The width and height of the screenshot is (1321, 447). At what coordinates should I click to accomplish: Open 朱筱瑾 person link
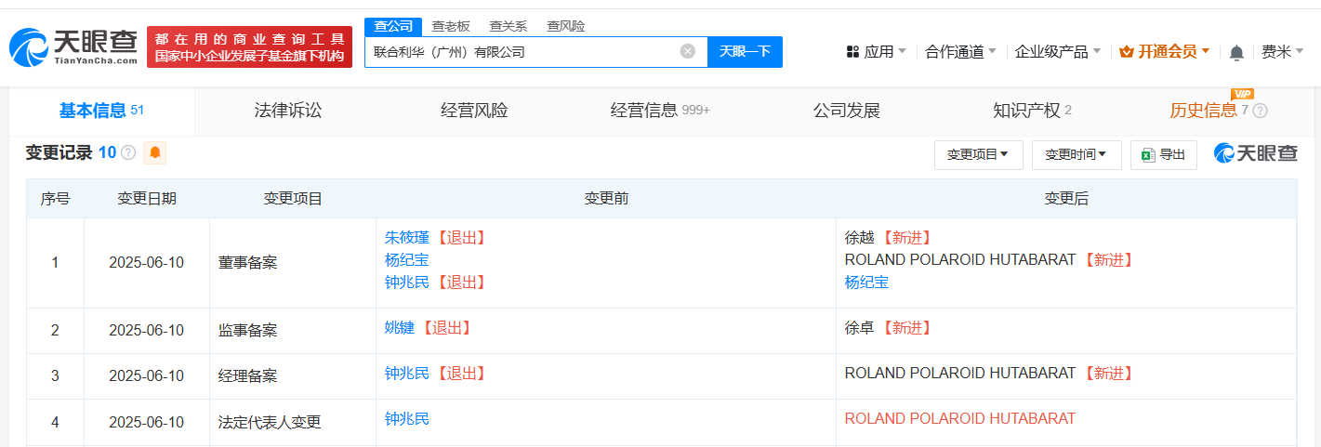coord(407,237)
